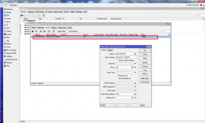This screenshot has width=205, height=123.
Task: Expand the Client ID field arrow
Action: click(x=135, y=64)
